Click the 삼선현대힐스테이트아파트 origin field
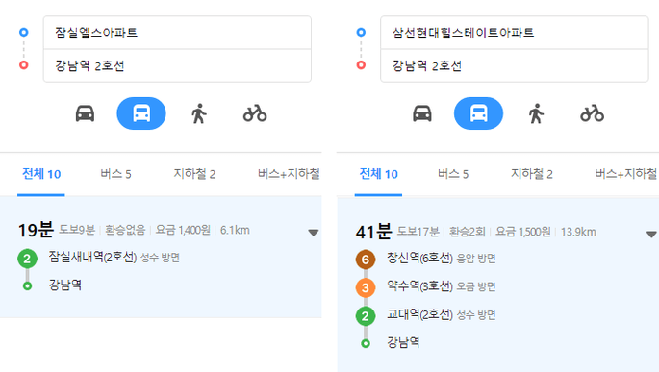This screenshot has width=659, height=372. [515, 33]
